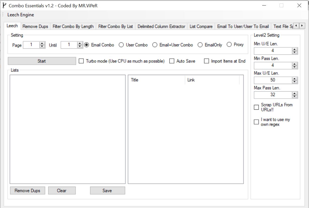Switch to the Leech tab
Viewport: 309px width, 208px height.
(12, 26)
